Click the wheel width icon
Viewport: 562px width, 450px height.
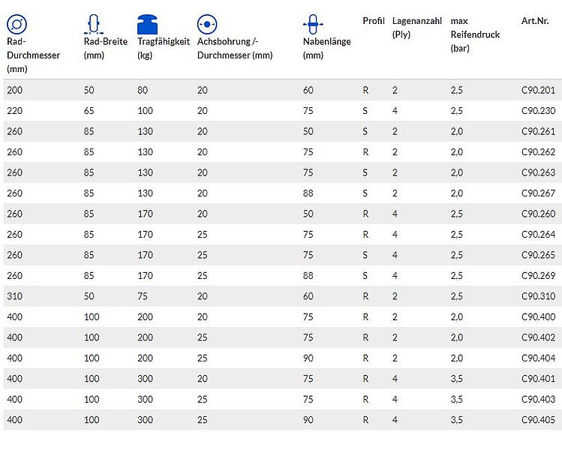pos(94,24)
